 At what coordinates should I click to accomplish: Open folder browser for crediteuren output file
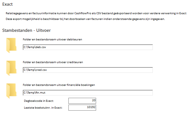11,68
